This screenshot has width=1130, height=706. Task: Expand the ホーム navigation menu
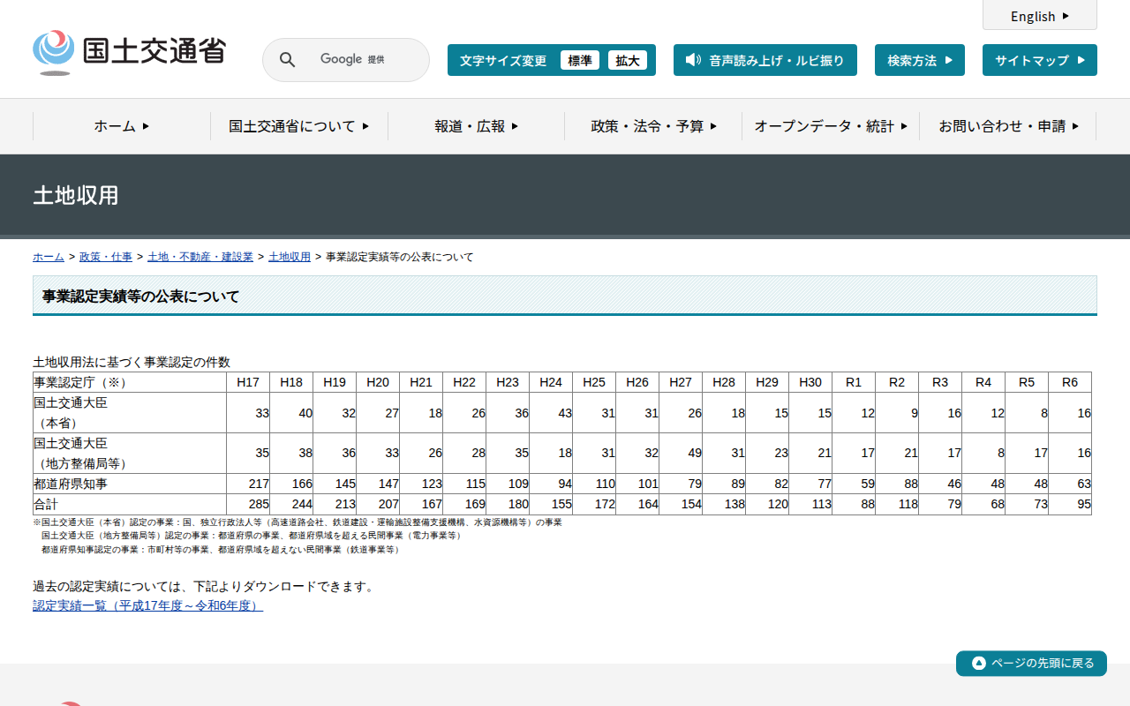coord(122,126)
